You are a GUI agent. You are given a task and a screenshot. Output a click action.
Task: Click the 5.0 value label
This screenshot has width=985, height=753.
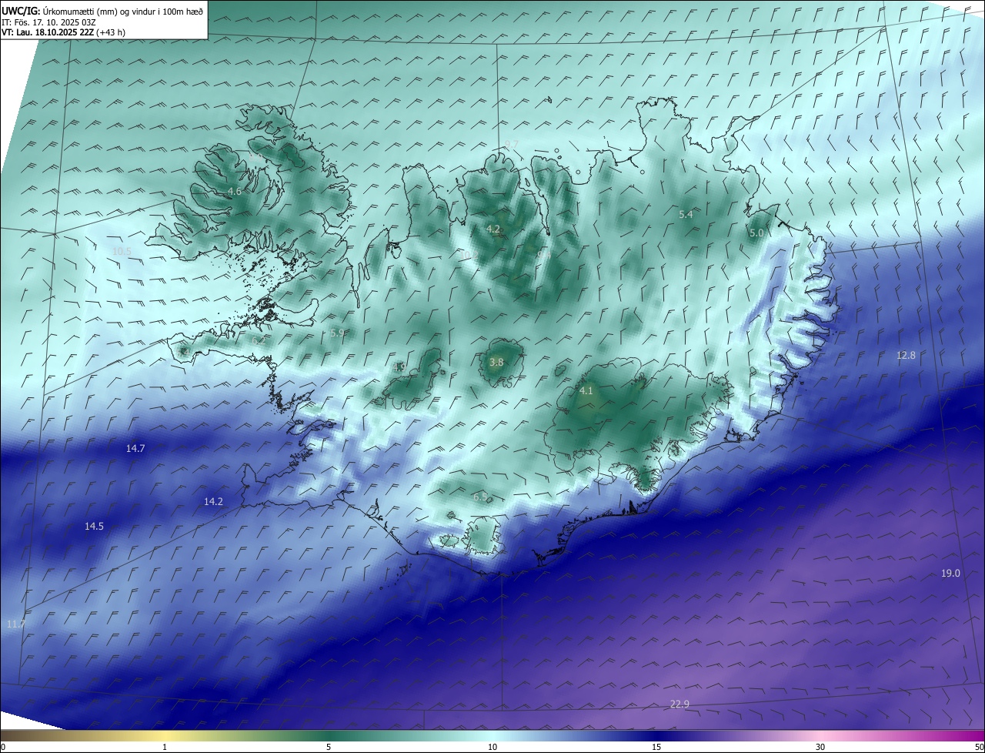tap(756, 233)
